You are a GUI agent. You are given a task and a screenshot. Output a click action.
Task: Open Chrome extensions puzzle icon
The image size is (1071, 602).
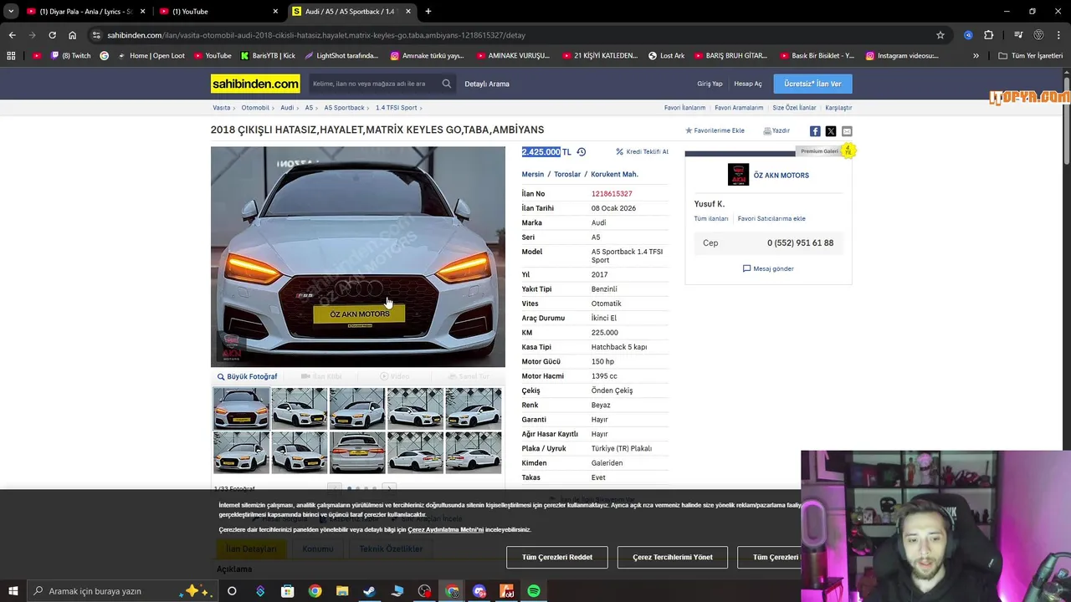tap(989, 35)
